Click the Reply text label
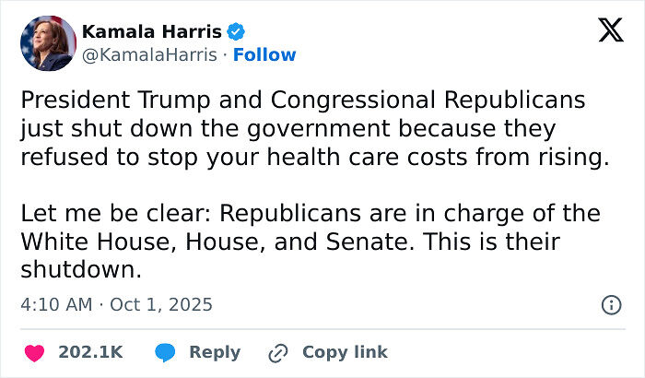Viewport: 645px width, 378px height. click(214, 352)
